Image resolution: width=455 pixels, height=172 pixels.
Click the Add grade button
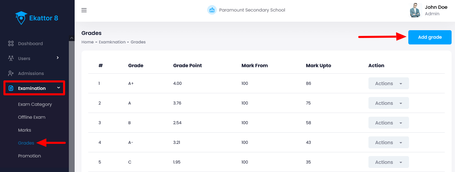[x=430, y=37]
